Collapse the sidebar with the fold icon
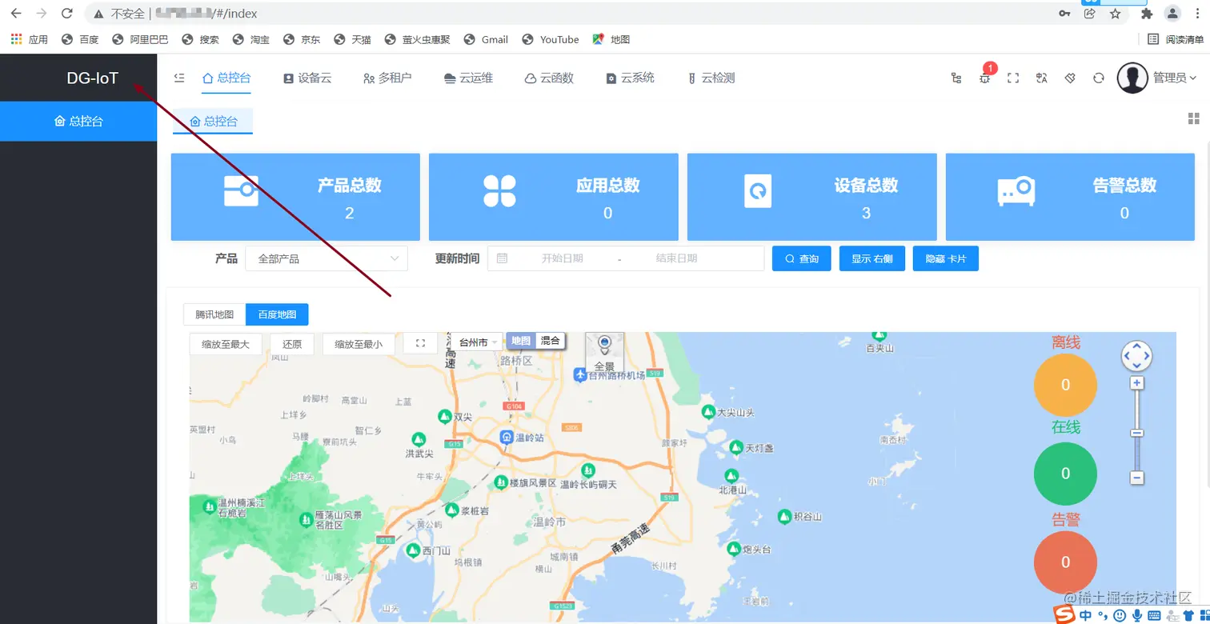The image size is (1210, 624). pyautogui.click(x=178, y=78)
